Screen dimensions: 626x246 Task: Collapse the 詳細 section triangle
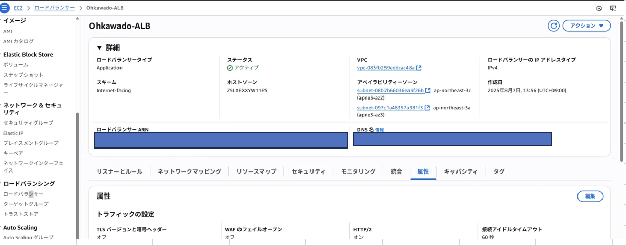pyautogui.click(x=99, y=48)
